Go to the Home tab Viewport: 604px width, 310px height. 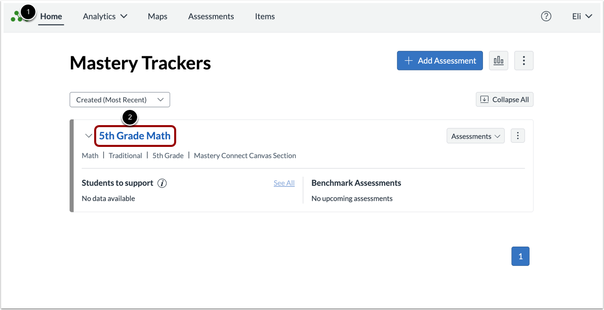point(51,16)
